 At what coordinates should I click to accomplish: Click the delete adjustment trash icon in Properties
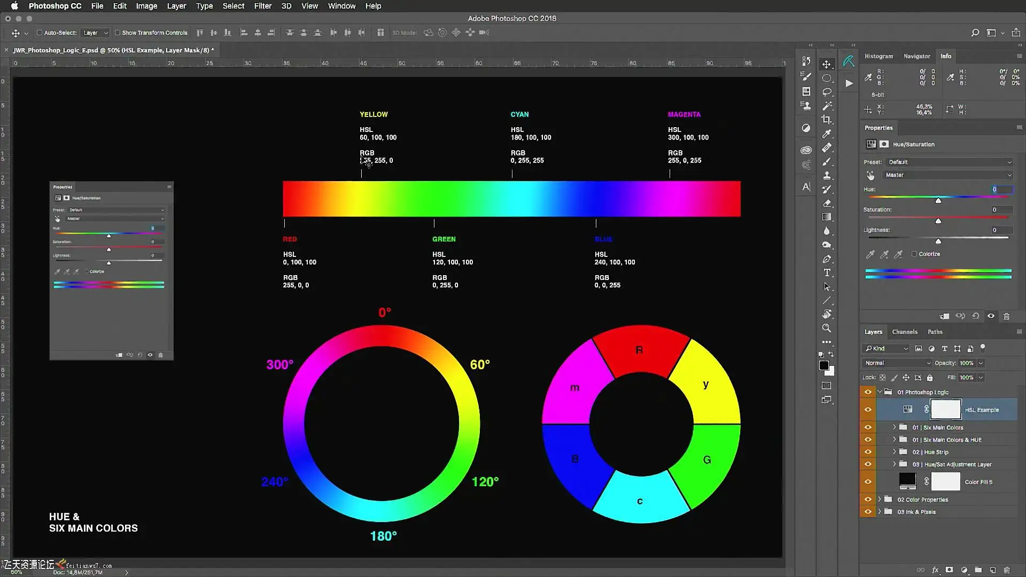[x=1006, y=316]
